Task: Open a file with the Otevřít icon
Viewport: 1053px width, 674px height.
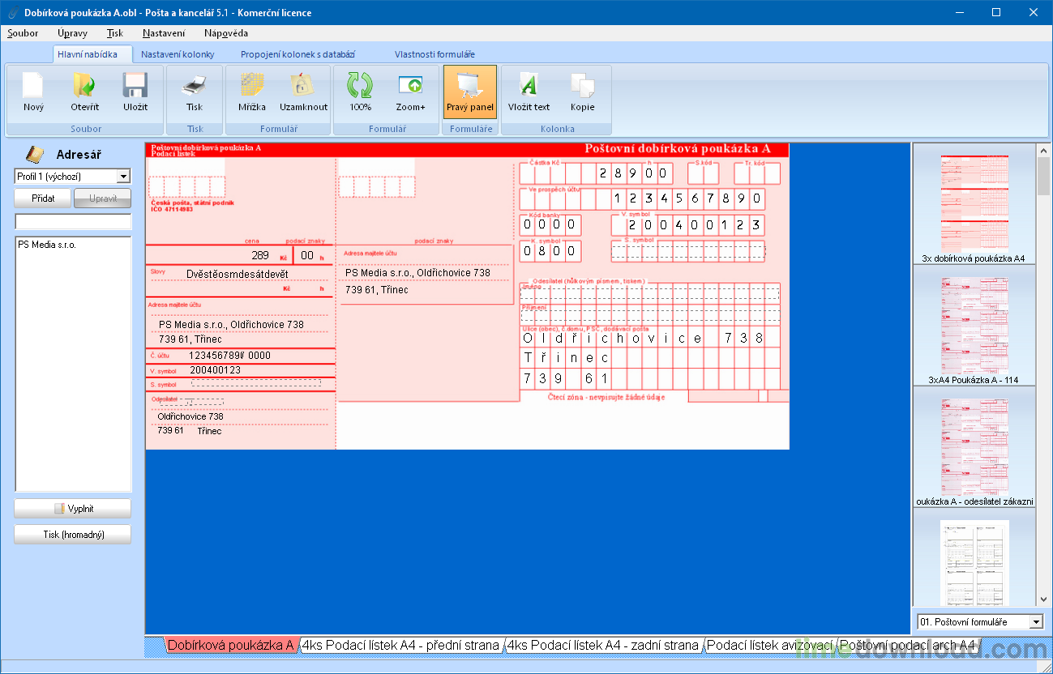Action: pyautogui.click(x=84, y=86)
